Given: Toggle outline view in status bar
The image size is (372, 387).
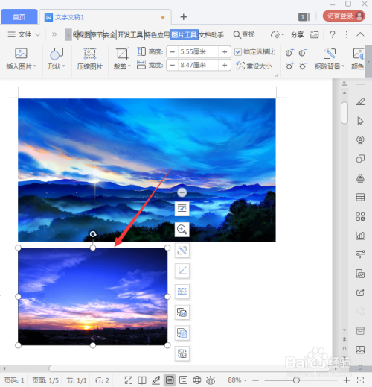Looking at the screenshot, I should [183, 380].
